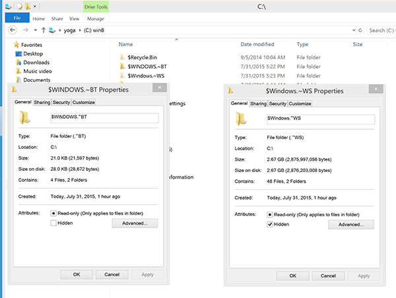
Task: Open Customize tab in $Windows.~WS Properties
Action: [300, 104]
